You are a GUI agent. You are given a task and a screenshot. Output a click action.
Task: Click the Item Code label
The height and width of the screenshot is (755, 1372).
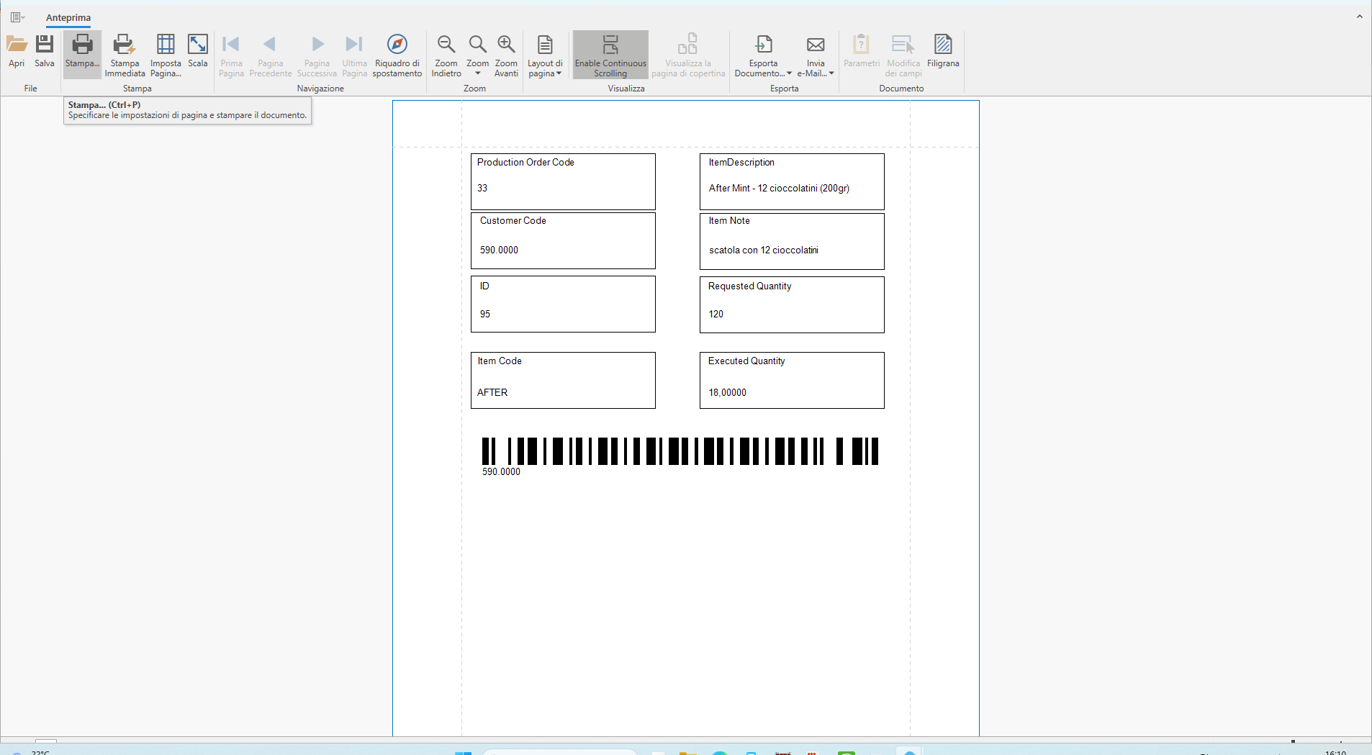[500, 361]
